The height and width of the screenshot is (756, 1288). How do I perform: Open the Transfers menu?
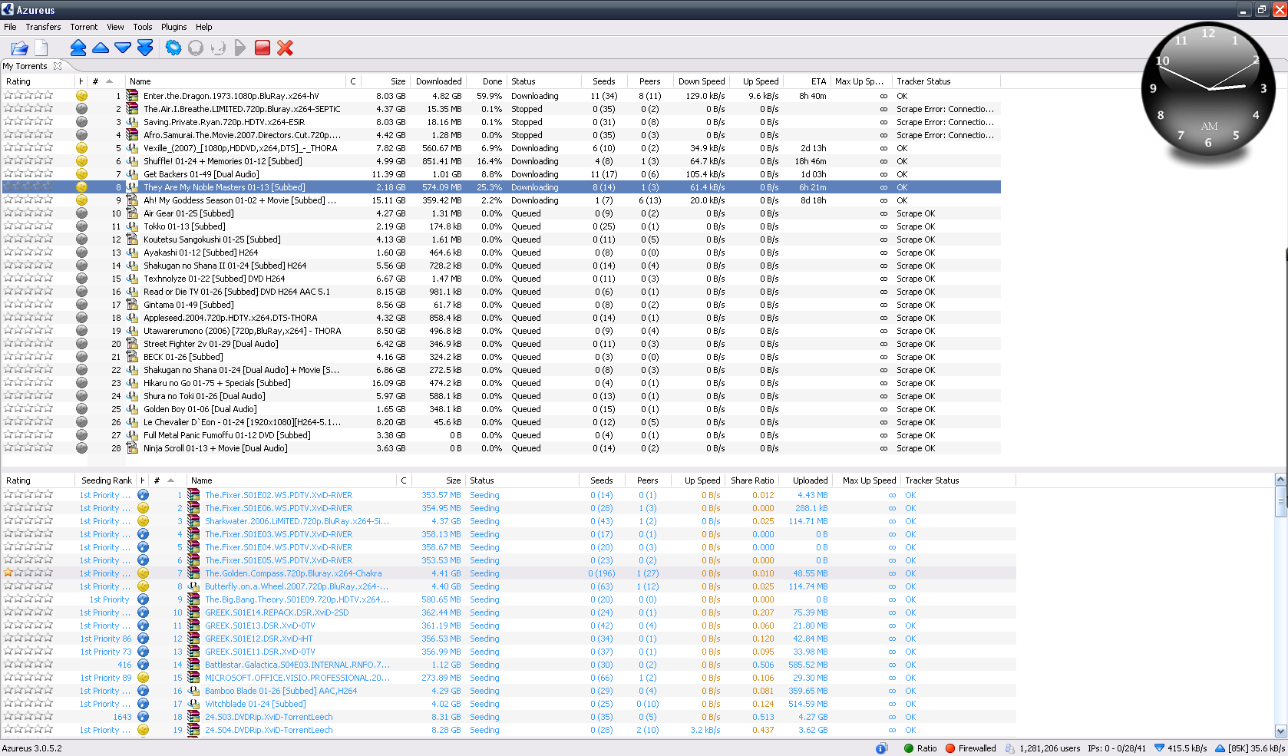(43, 27)
